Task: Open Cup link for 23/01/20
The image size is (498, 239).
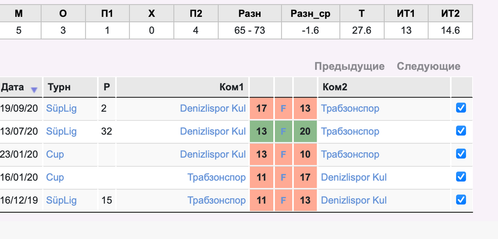Action: point(55,154)
